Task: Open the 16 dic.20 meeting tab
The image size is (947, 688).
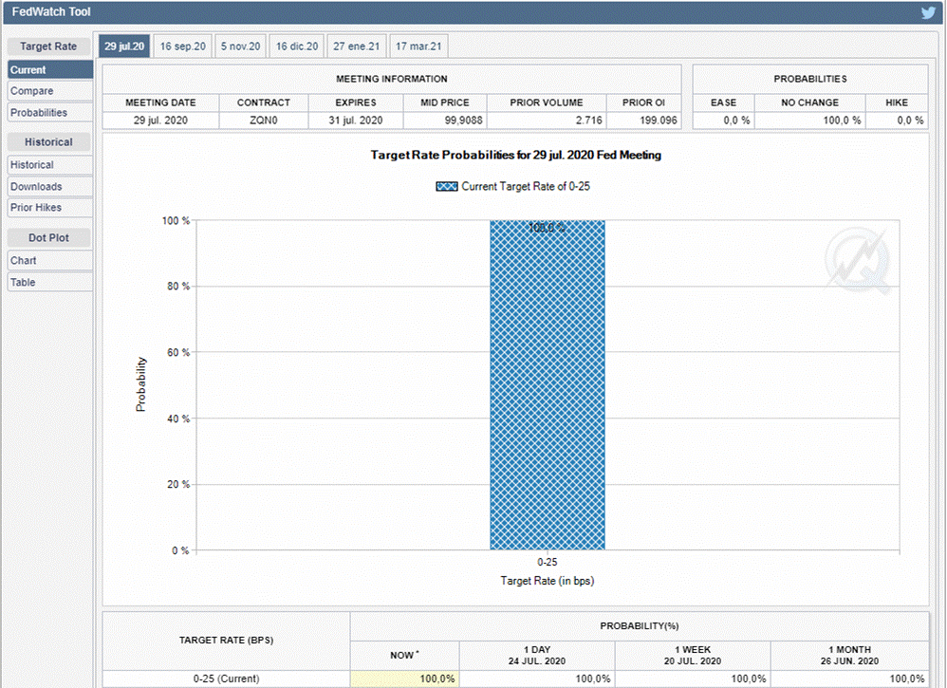Action: (x=297, y=46)
